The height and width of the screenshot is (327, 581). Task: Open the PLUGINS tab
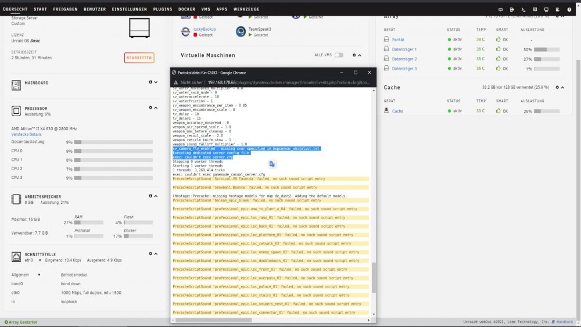[163, 9]
